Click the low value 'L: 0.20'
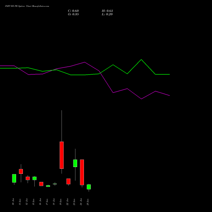 point(107,14)
